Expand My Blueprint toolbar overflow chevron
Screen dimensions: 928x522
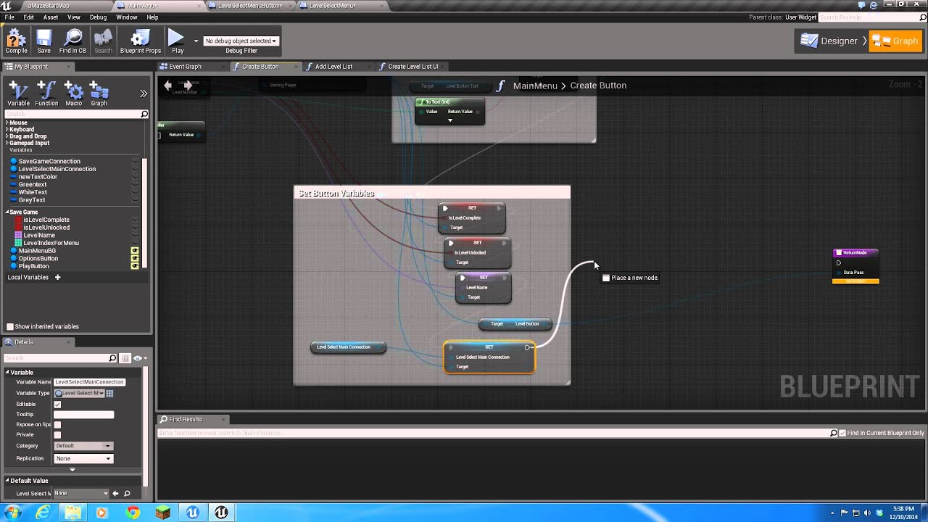click(144, 94)
